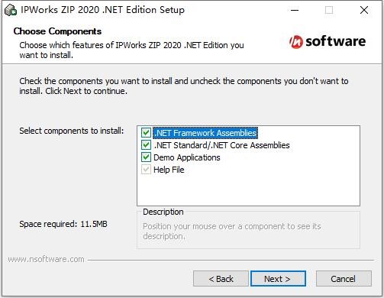Image resolution: width=384 pixels, height=298 pixels.
Task: Click the Space required 11.5MB label
Action: pos(63,224)
